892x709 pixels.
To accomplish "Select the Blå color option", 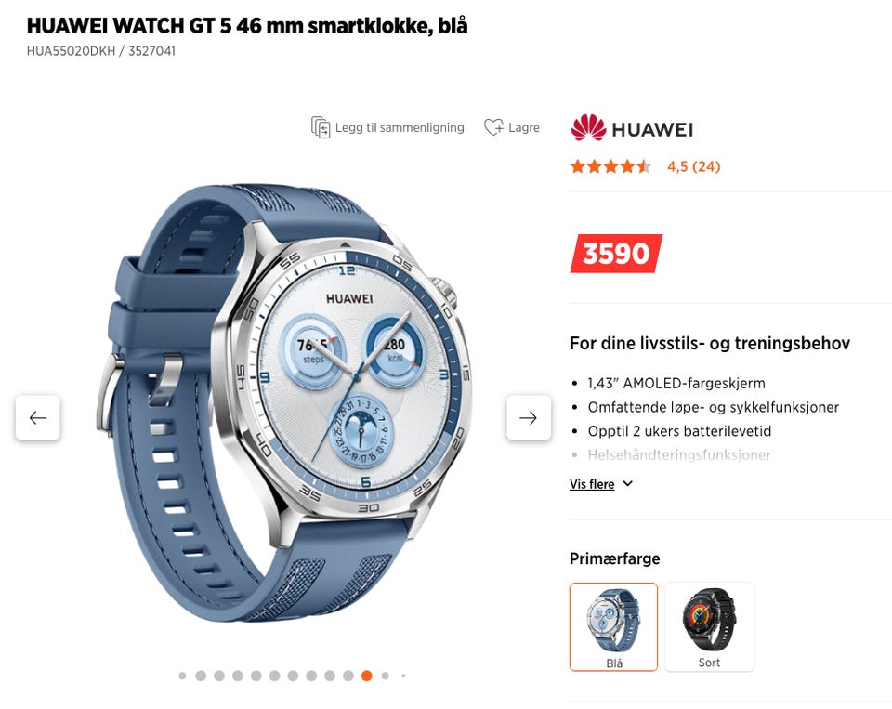I will [x=613, y=627].
